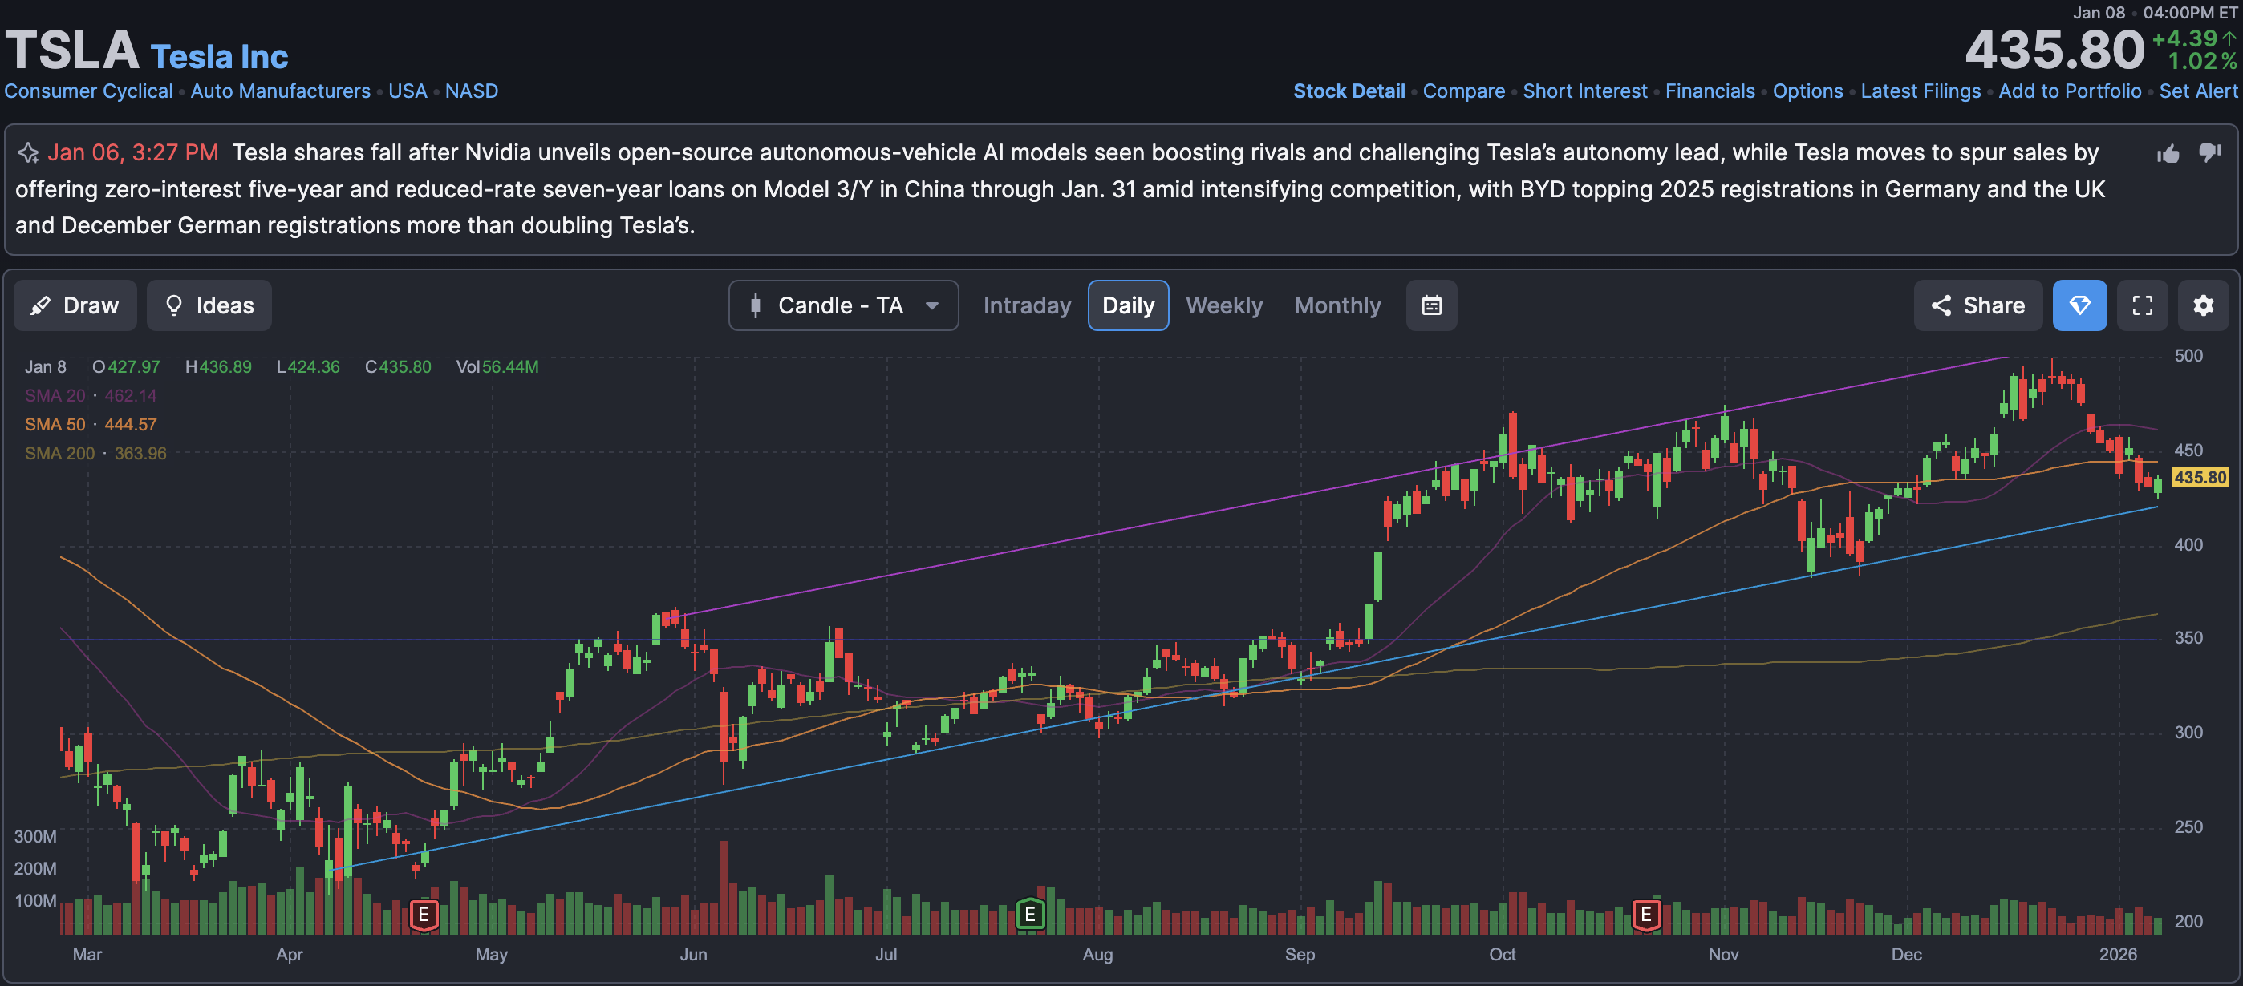
Task: Enter fullscreen chart mode
Action: point(2142,305)
